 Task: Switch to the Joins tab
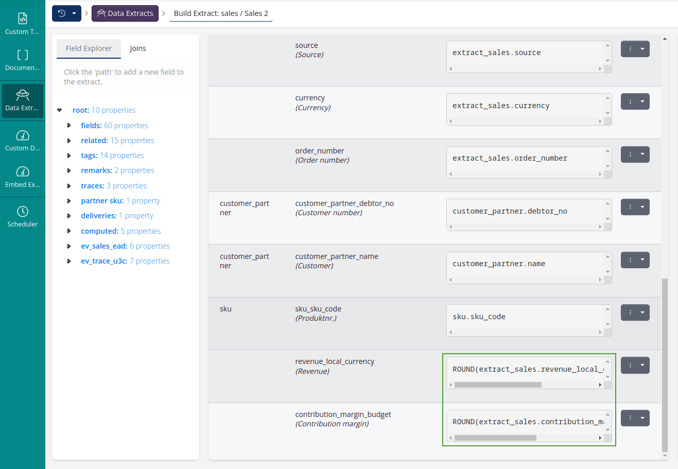pyautogui.click(x=137, y=48)
